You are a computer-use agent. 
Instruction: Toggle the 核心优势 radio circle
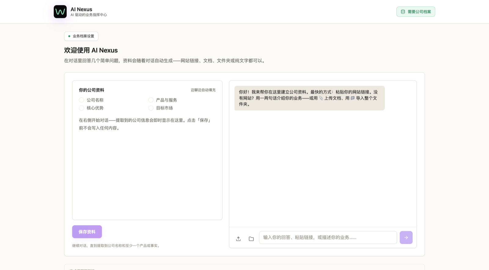click(x=82, y=108)
